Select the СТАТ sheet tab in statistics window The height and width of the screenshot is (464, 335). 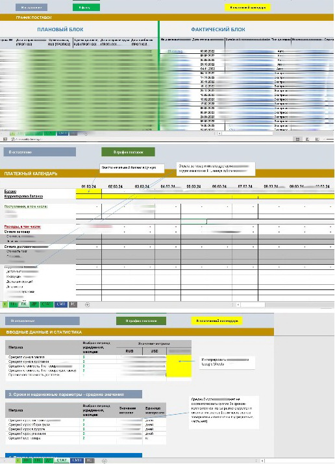coord(62,460)
